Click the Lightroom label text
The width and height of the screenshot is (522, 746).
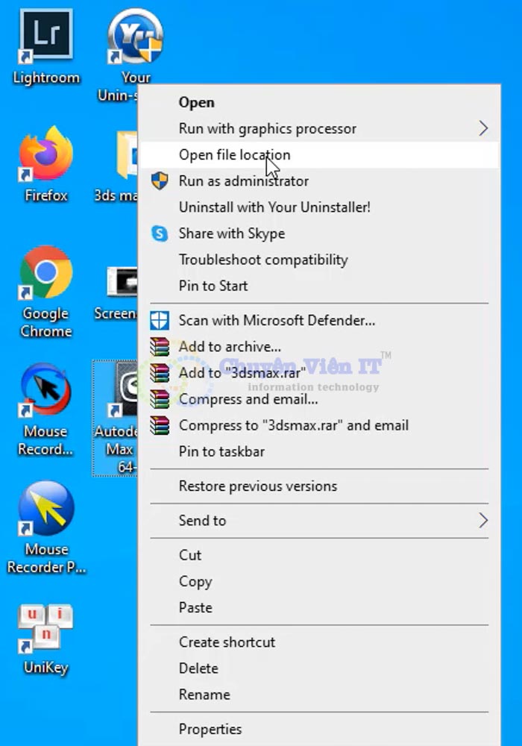(x=46, y=78)
